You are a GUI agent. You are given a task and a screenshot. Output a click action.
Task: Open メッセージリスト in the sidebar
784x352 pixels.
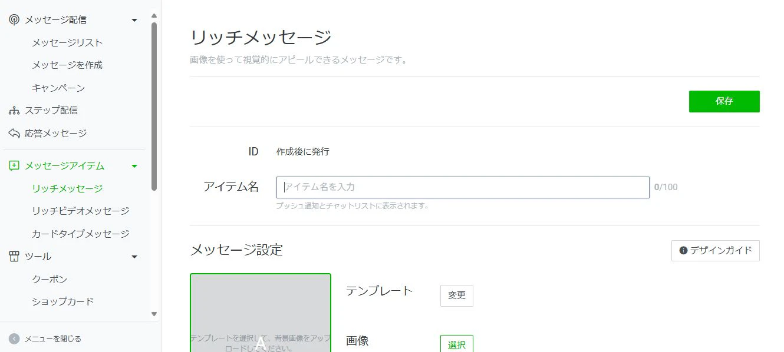point(67,42)
